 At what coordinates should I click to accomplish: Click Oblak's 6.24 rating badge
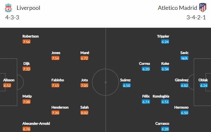coord(204,85)
